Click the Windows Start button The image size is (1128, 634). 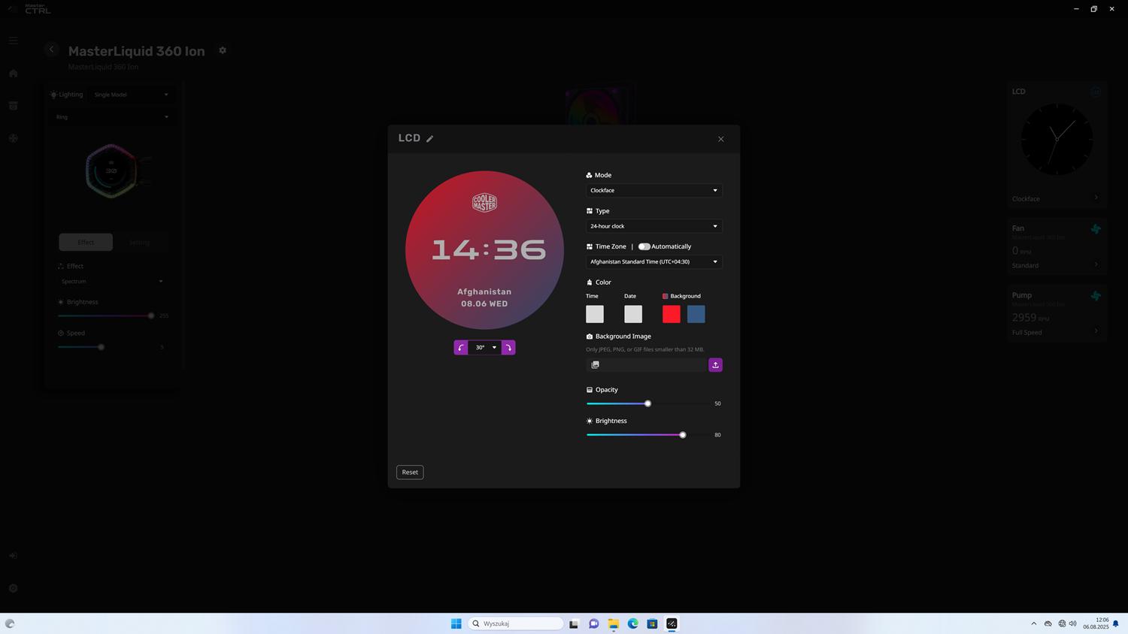456,623
